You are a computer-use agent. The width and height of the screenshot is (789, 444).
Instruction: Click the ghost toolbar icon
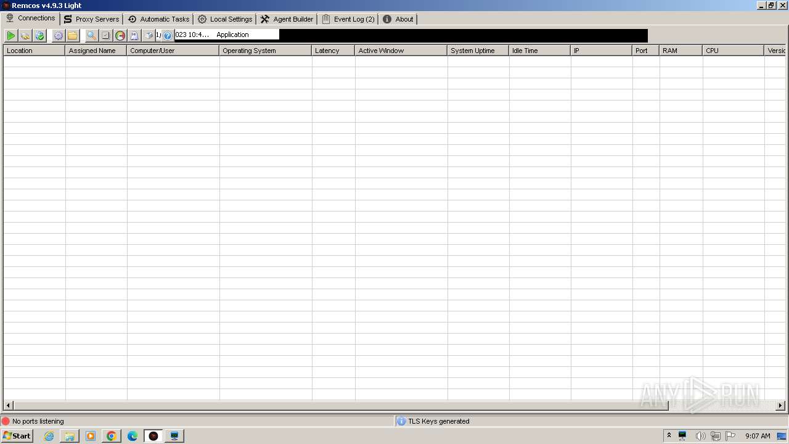coord(134,36)
